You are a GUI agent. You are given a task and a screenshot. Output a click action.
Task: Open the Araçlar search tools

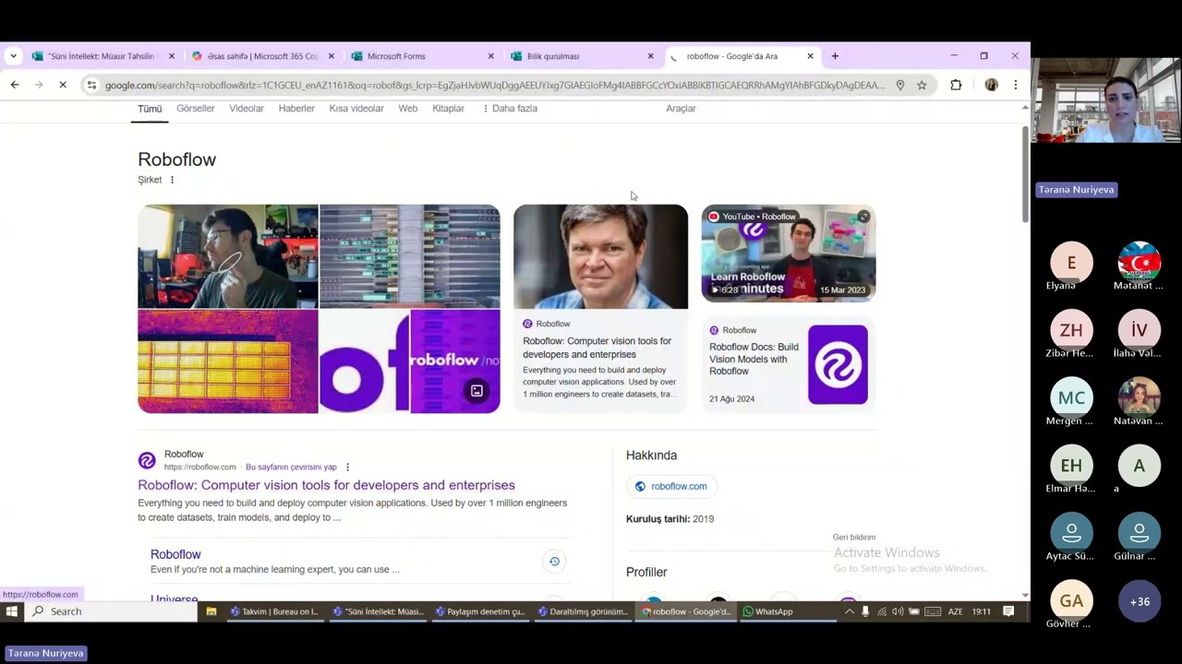(681, 109)
